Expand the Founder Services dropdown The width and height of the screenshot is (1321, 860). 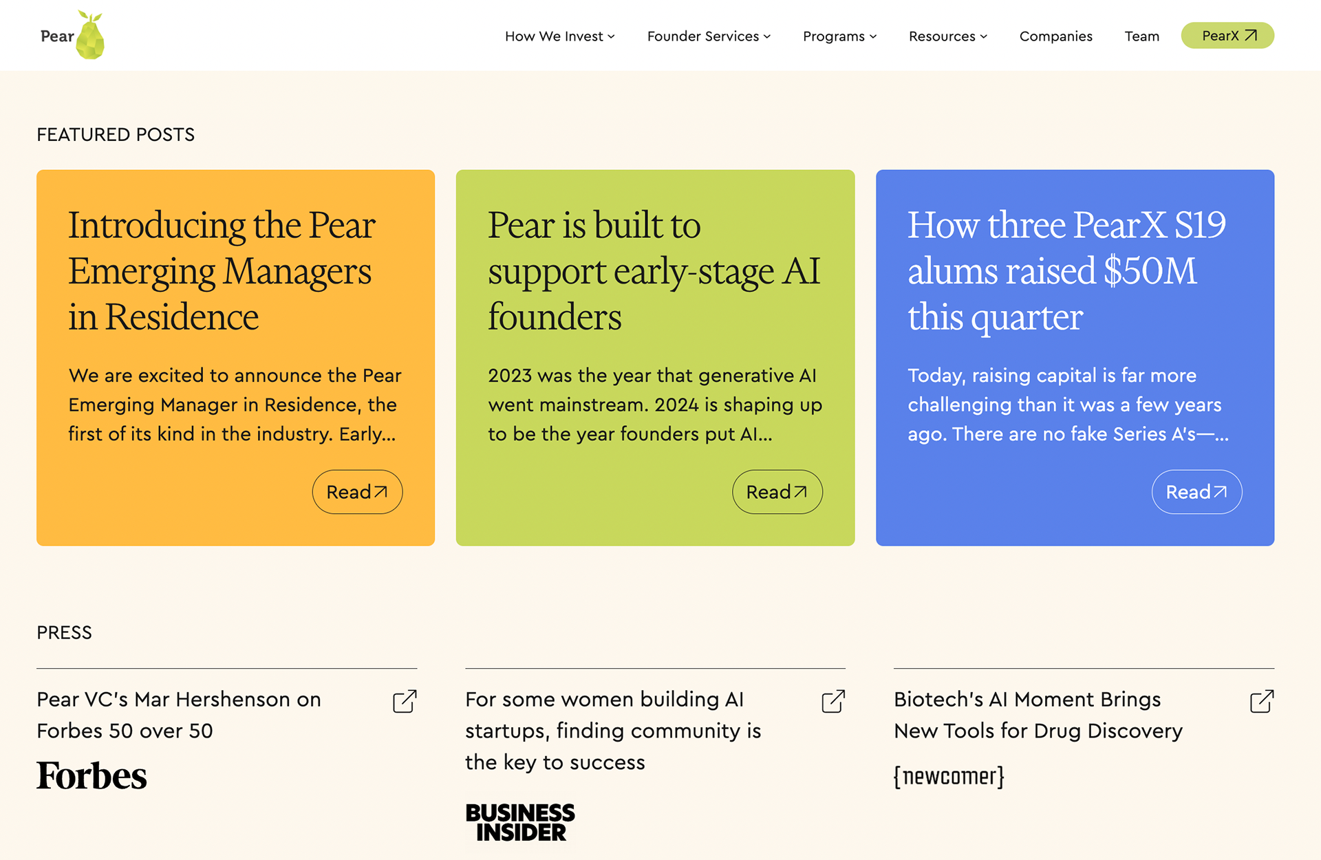709,36
